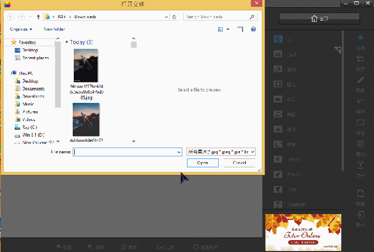The width and height of the screenshot is (374, 252).
Task: Select the Scenes sun icon in right toolbar
Action: tap(360, 39)
